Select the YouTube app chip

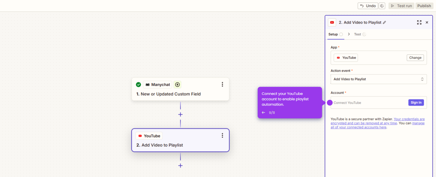(x=346, y=58)
